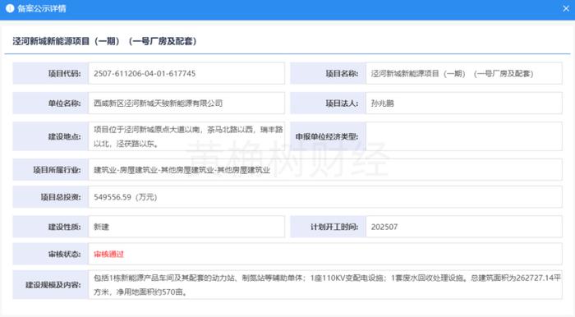The height and width of the screenshot is (317, 575).
Task: Click the 建设性质 field showing 新建
Action: click(186, 227)
